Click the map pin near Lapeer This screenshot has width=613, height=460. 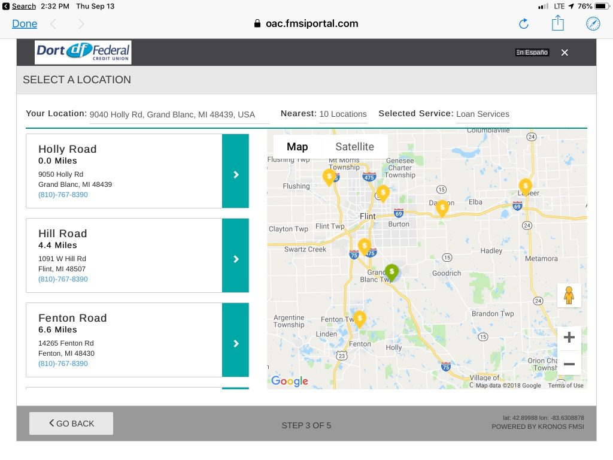tap(525, 186)
